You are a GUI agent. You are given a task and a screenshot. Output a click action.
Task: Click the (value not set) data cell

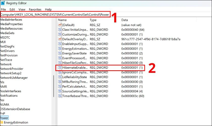click(131, 25)
